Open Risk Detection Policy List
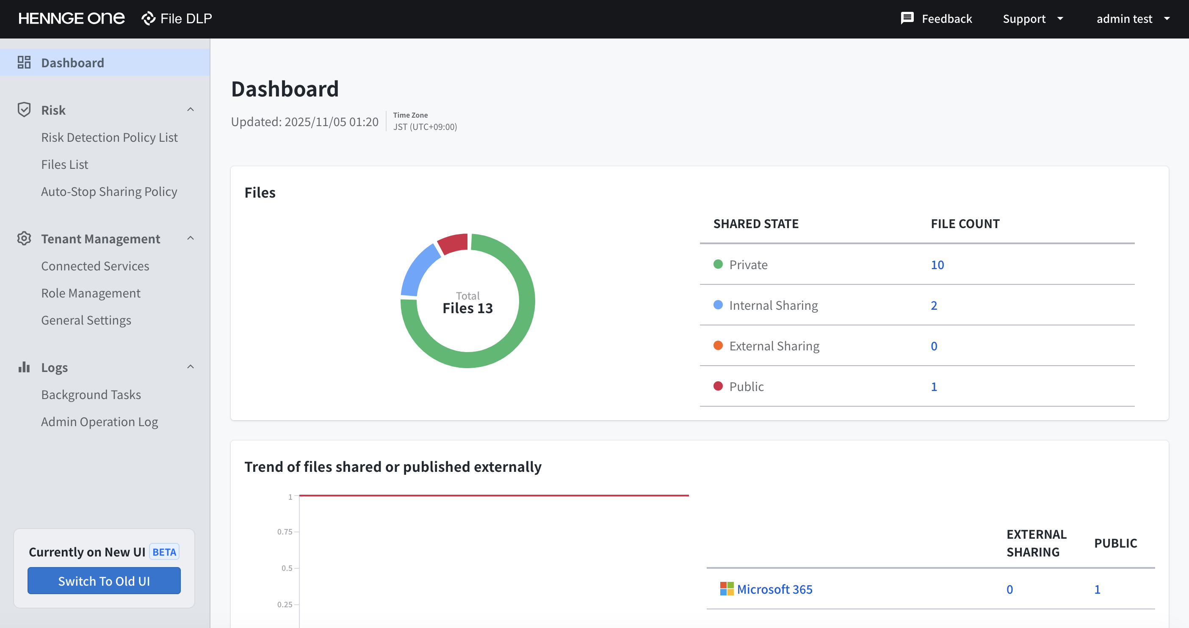The width and height of the screenshot is (1189, 628). pyautogui.click(x=109, y=137)
